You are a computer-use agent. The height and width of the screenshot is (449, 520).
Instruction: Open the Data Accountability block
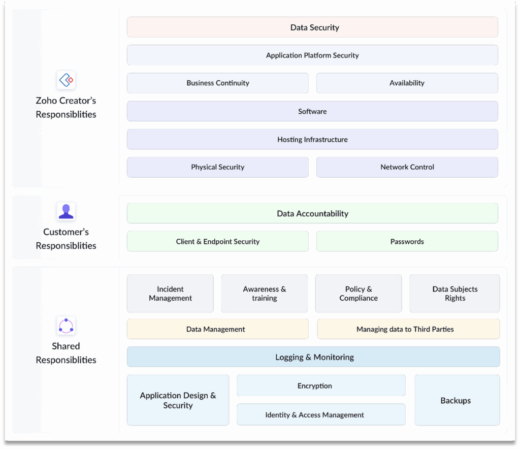tap(312, 213)
